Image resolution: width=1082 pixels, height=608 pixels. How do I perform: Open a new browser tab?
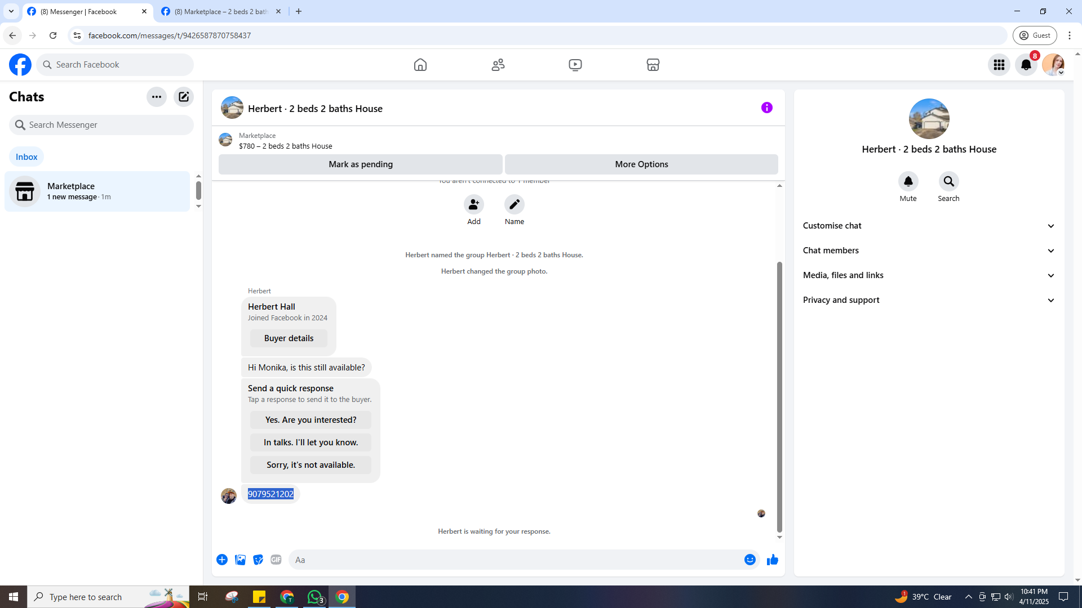tap(299, 11)
